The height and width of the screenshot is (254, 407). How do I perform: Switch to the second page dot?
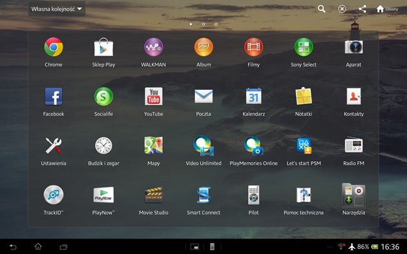tap(203, 24)
